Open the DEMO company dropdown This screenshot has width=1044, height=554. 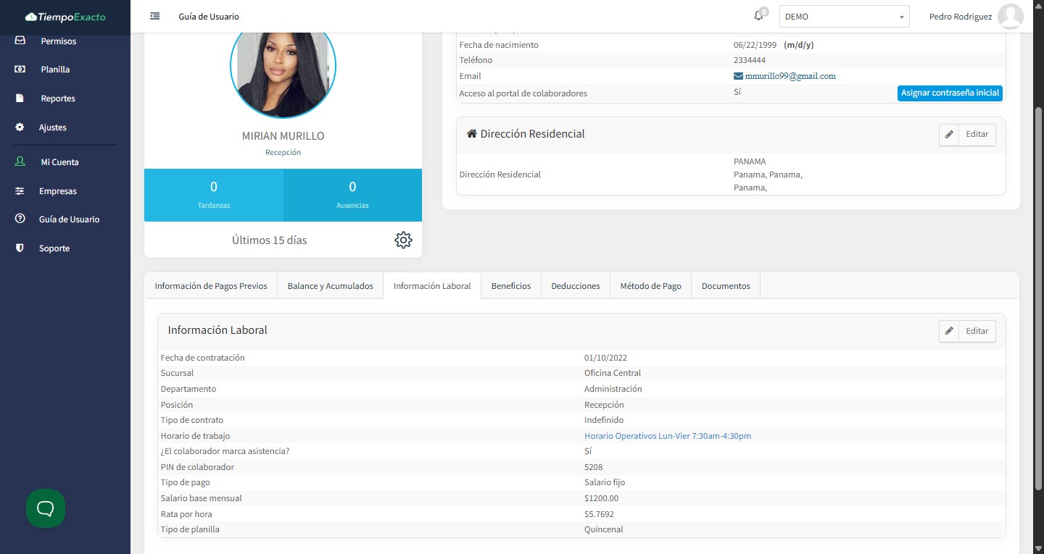click(x=844, y=17)
